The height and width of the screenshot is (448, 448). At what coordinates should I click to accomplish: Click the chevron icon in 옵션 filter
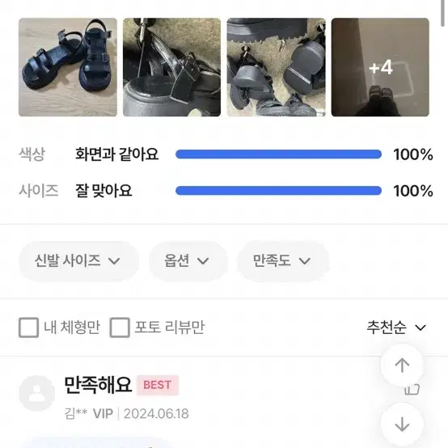(203, 261)
